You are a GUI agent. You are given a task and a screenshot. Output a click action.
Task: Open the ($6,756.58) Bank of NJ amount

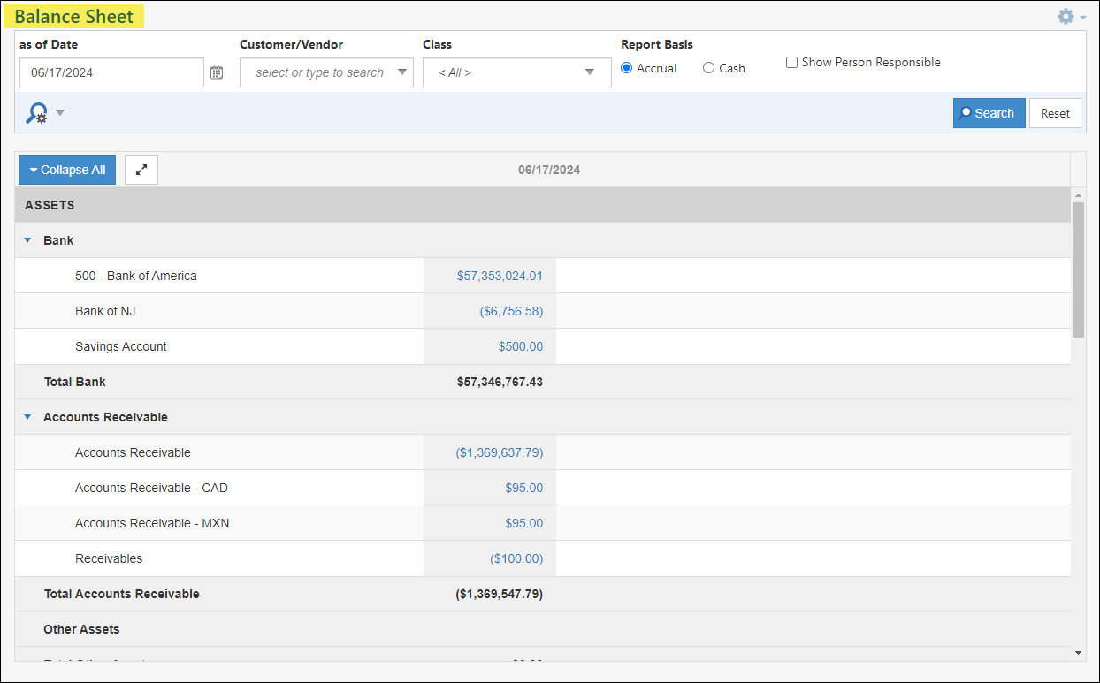tap(511, 311)
